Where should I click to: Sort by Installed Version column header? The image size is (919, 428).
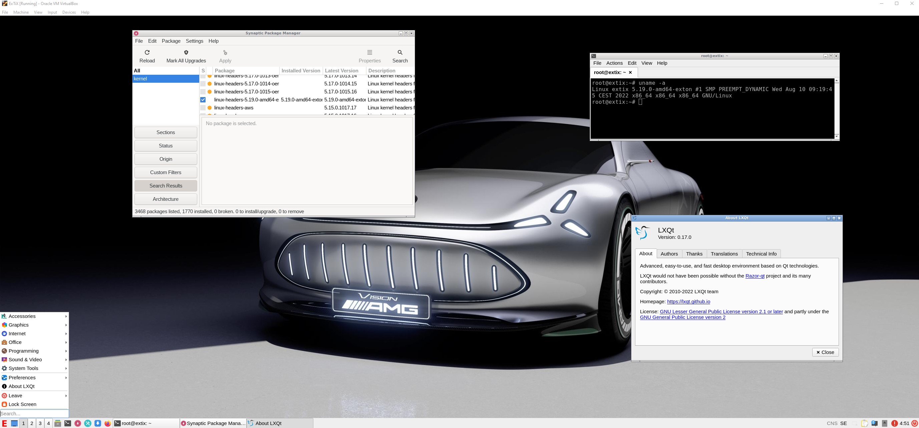pos(301,71)
